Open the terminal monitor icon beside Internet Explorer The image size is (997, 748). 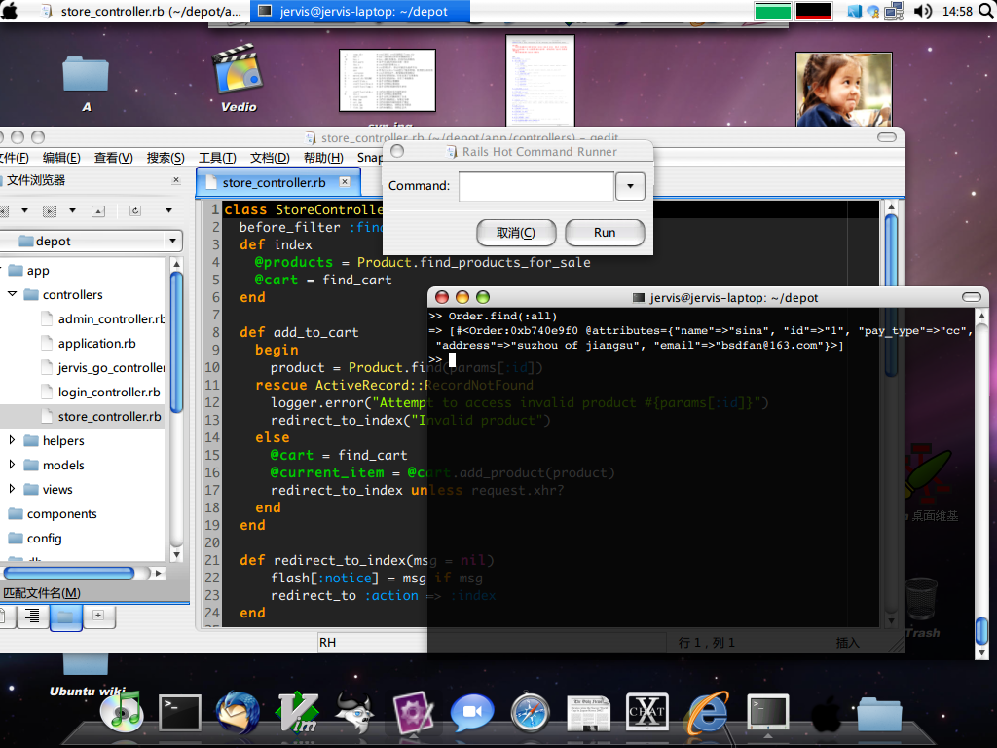pos(768,712)
